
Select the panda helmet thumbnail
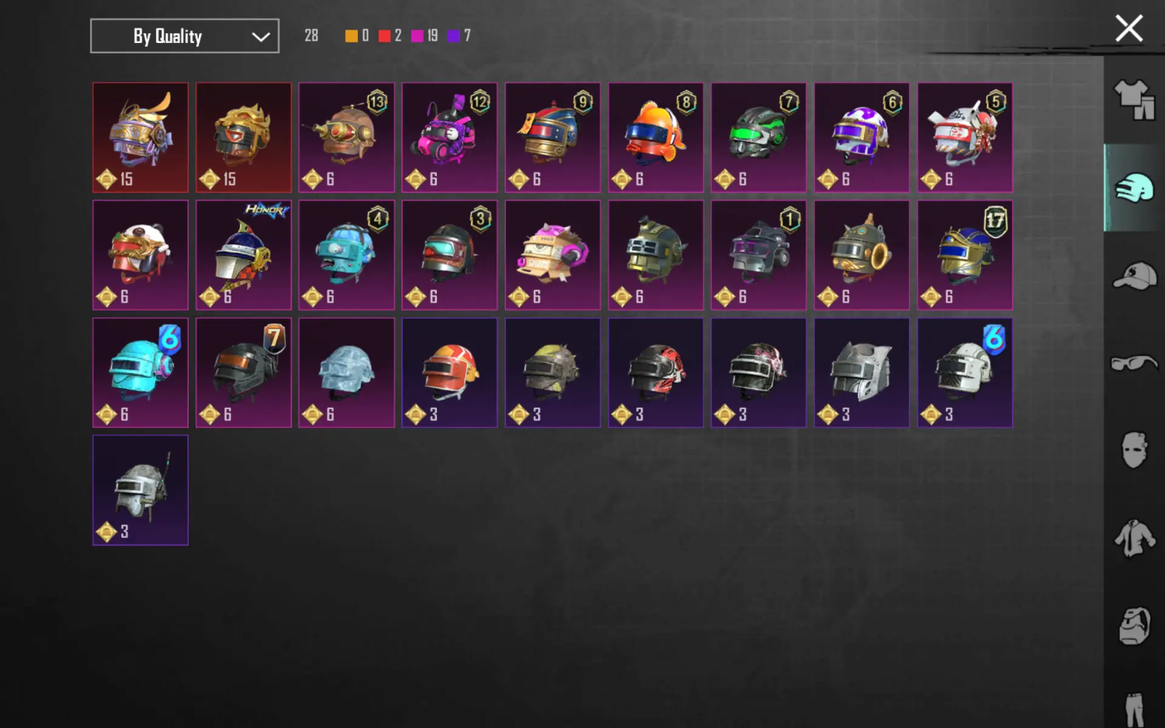click(140, 255)
